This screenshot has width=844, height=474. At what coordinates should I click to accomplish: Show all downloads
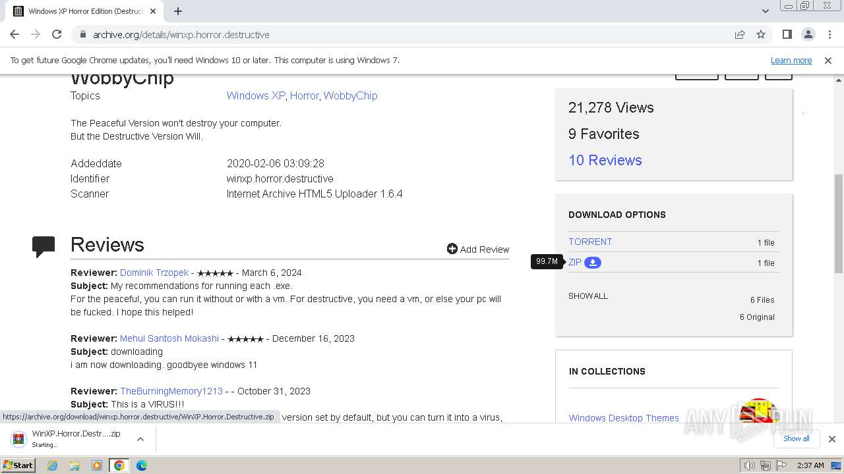(796, 438)
